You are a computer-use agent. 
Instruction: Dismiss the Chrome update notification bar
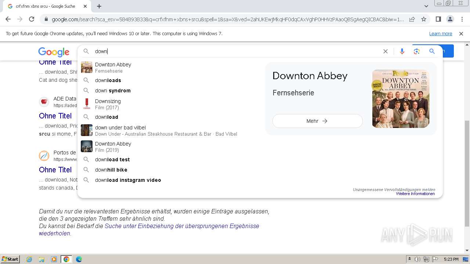[461, 34]
